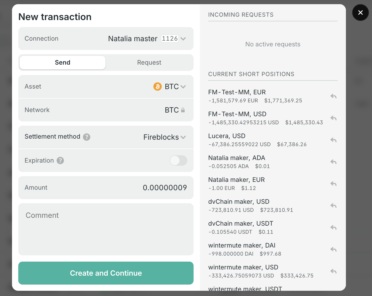Open the Connection dropdown showing Natalia master
This screenshot has width=372, height=296.
147,39
